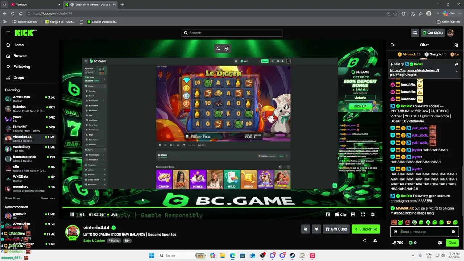Open File Explorer from the taskbar
The height and width of the screenshot is (261, 464).
223,256
